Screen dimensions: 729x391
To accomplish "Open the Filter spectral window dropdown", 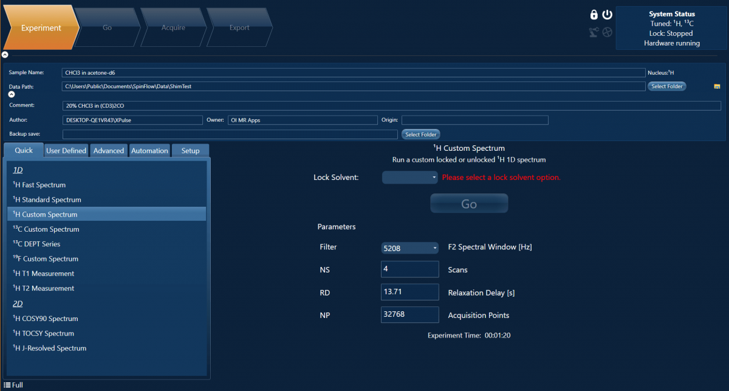I will coord(409,248).
